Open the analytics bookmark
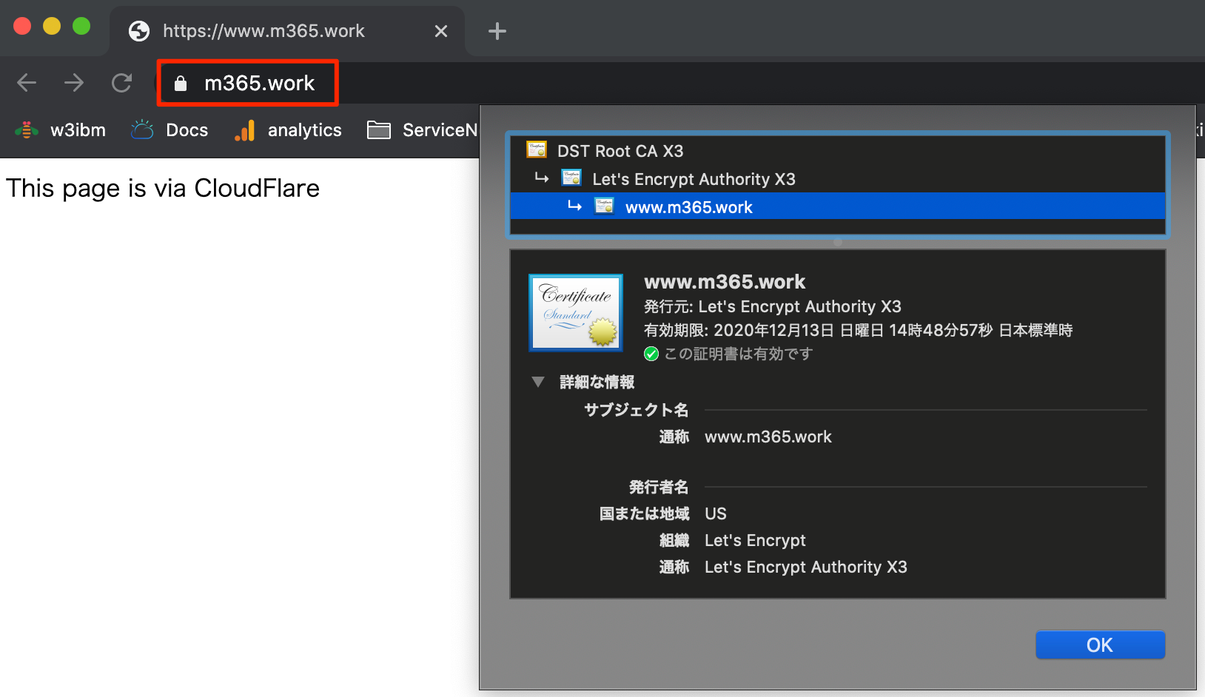 click(x=288, y=130)
